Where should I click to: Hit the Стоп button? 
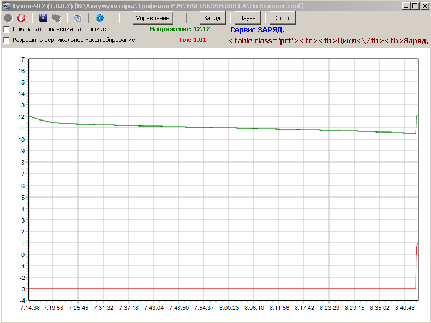tap(282, 18)
